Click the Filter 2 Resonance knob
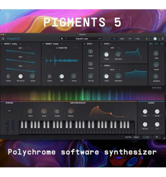Viewport: 166px width, 177px height. tap(118, 76)
